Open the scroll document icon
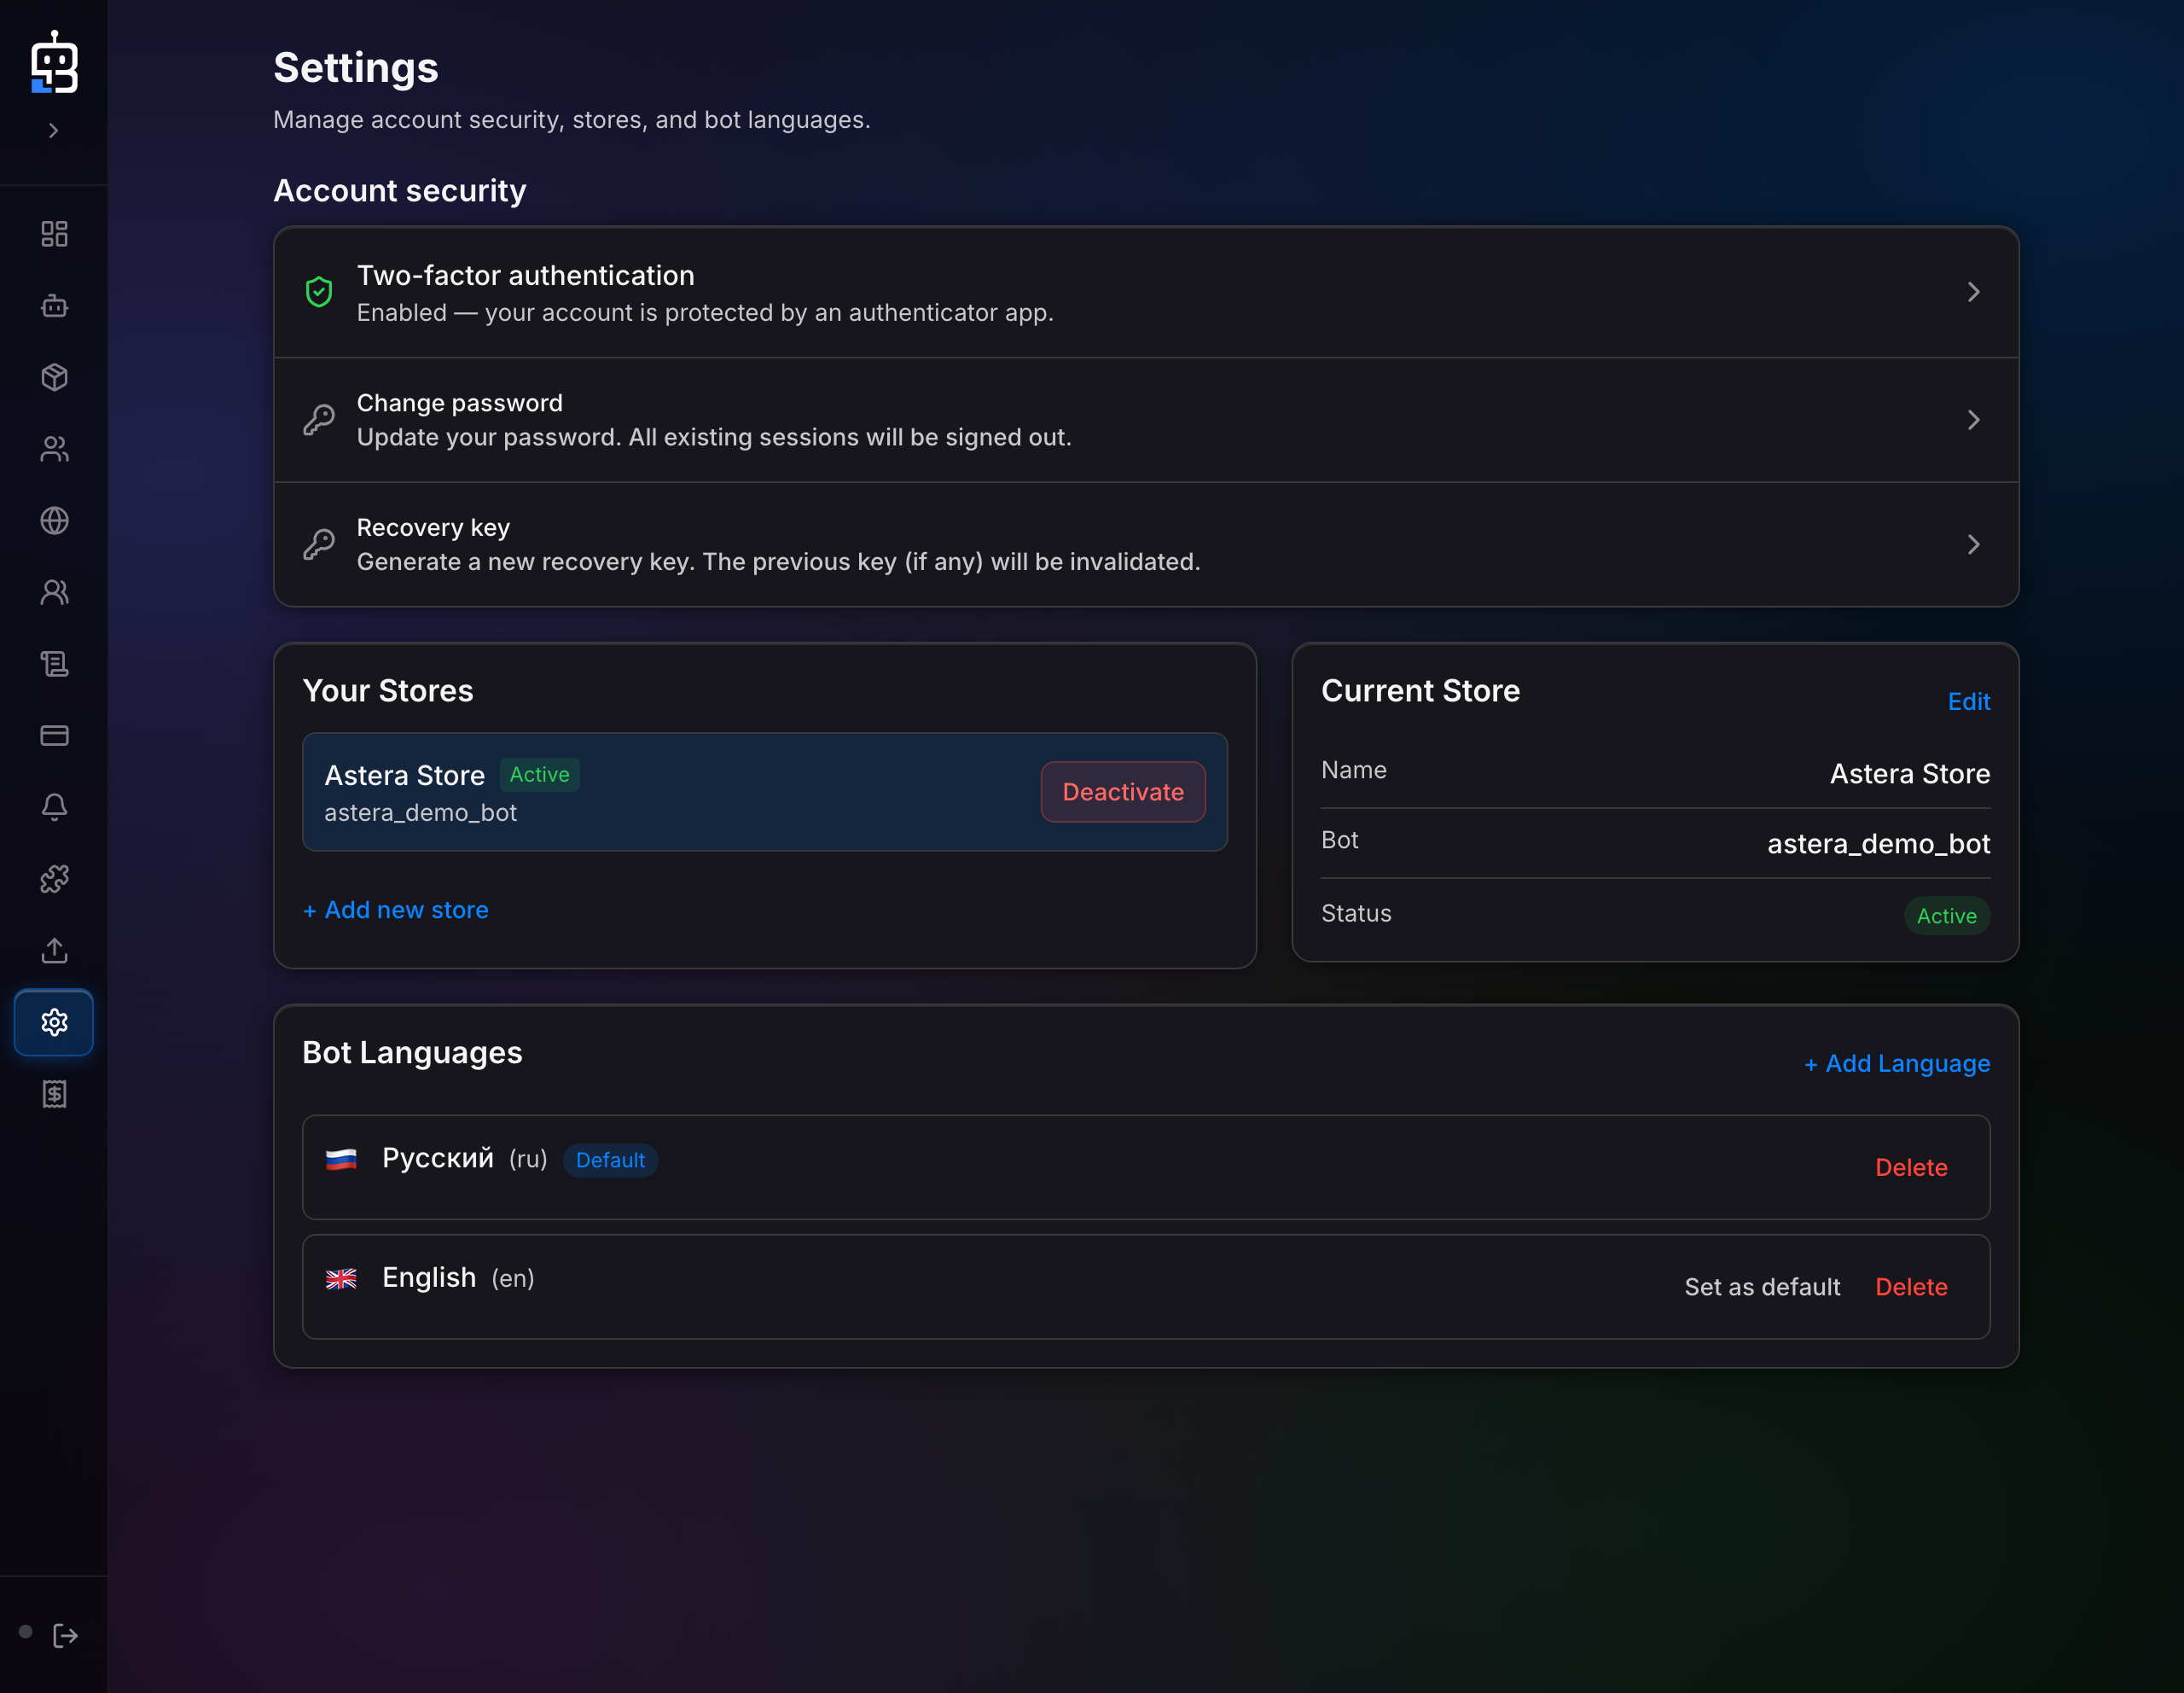Image resolution: width=2184 pixels, height=1693 pixels. coord(54,664)
